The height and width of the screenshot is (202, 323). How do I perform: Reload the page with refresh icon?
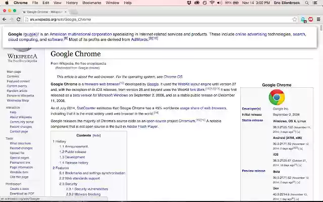[18, 19]
